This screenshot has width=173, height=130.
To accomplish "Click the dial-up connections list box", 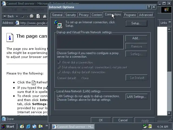I will click(x=90, y=42).
